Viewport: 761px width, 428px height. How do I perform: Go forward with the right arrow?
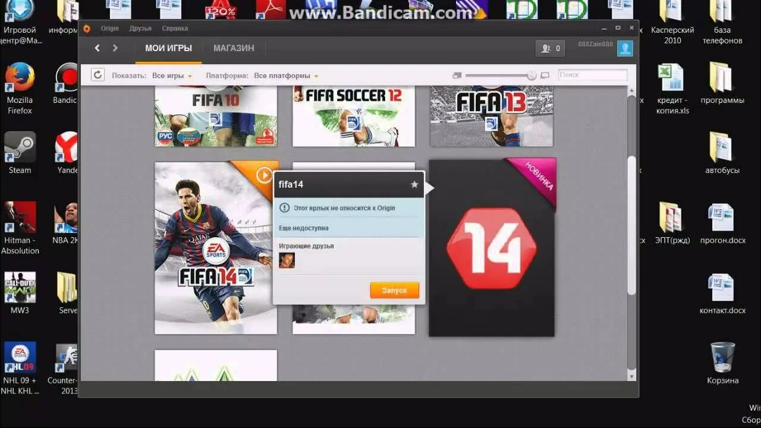[115, 48]
